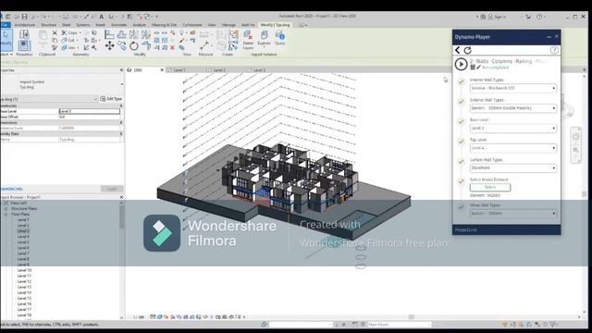Open the Revit help menu icon
Screen dimensions: 592x333
click(539, 17)
